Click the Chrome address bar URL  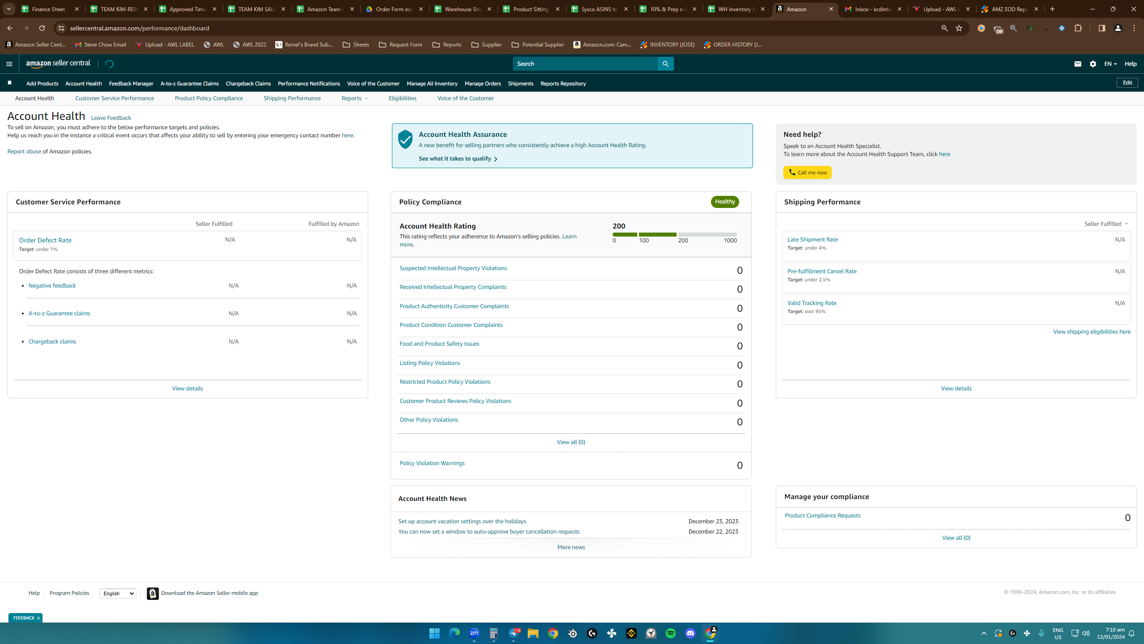139,28
